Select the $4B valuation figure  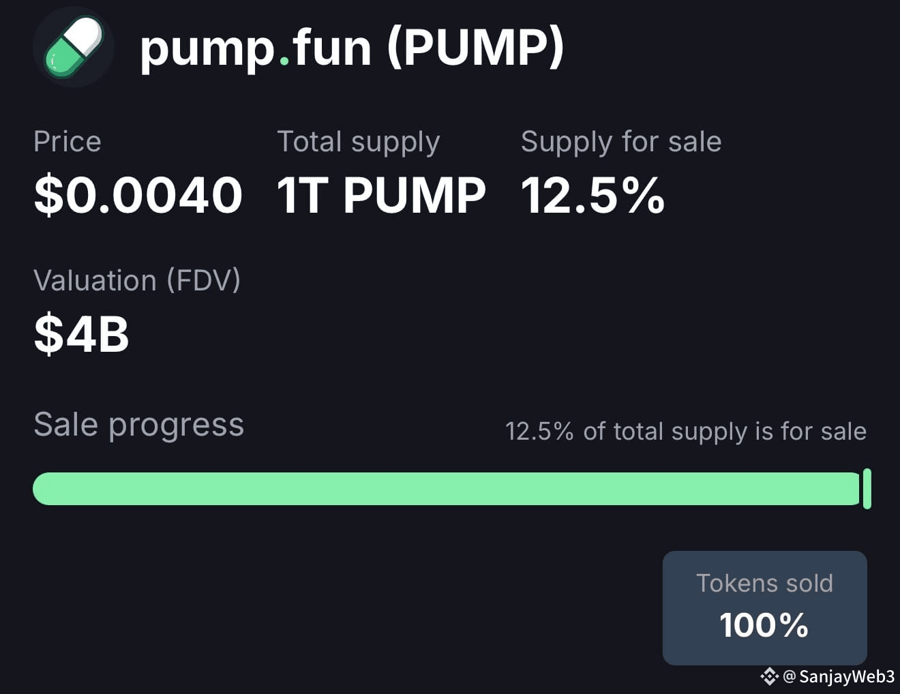coord(81,334)
